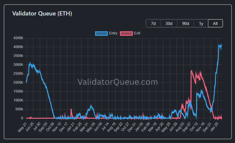Click the 4500k y-axis label
Screen dimensions: 235x143
click(x=18, y=38)
